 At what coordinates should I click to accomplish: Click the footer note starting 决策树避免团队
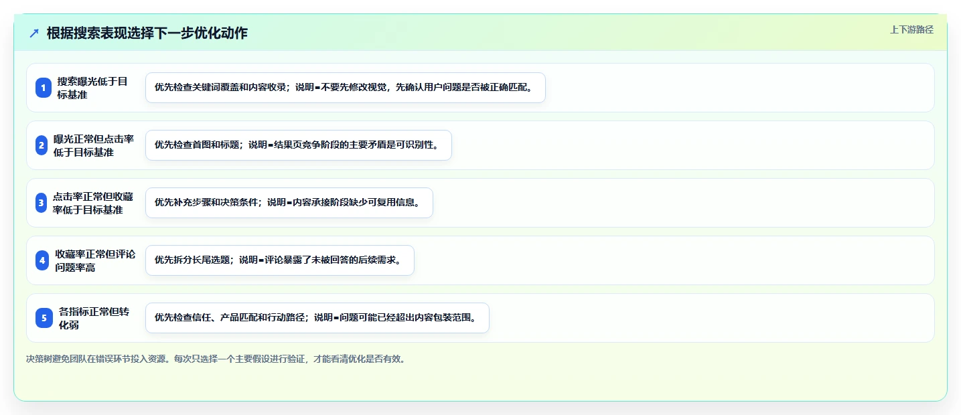(x=216, y=359)
